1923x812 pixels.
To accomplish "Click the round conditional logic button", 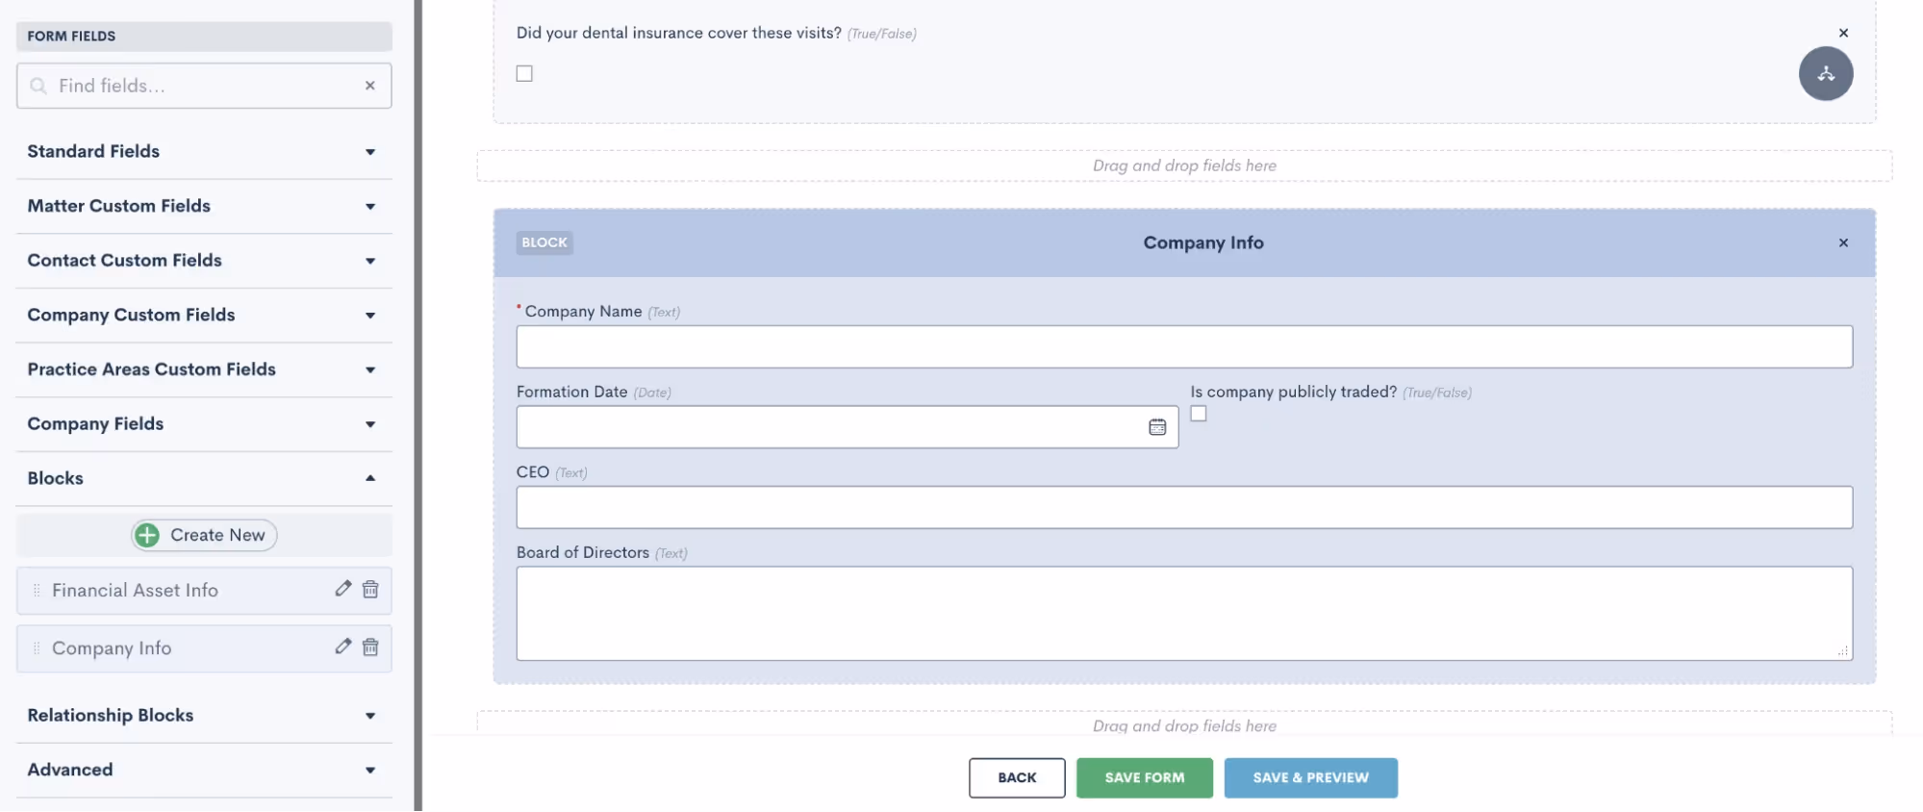I will pyautogui.click(x=1826, y=73).
